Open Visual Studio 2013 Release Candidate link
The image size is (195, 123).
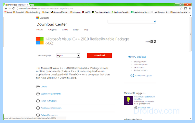point(145,98)
